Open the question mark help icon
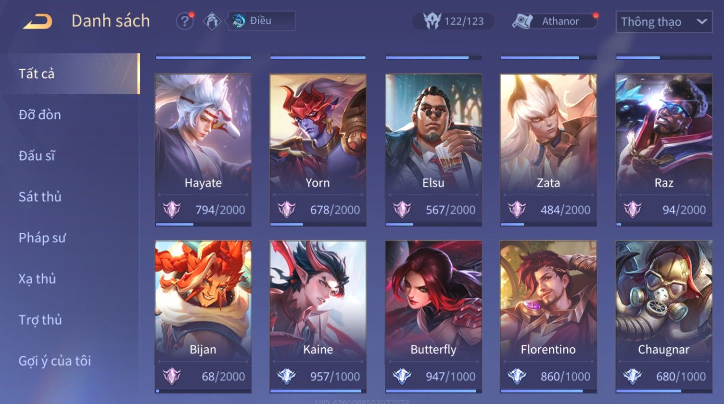The height and width of the screenshot is (404, 724). (x=184, y=21)
